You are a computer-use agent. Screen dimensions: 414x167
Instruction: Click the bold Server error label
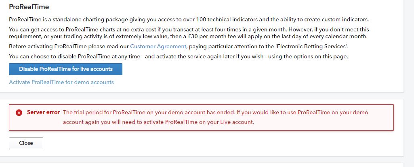click(43, 112)
